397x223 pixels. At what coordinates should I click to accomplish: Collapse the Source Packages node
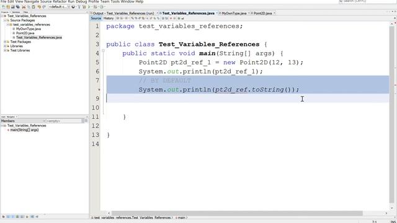pos(5,20)
